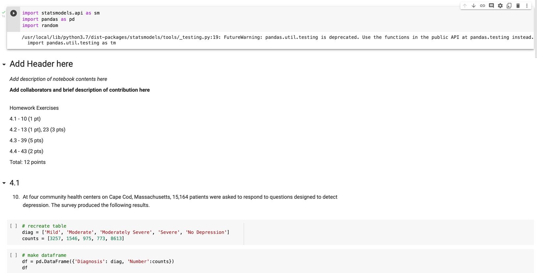This screenshot has width=537, height=273.
Task: Copy link to cell icon
Action: [482, 6]
